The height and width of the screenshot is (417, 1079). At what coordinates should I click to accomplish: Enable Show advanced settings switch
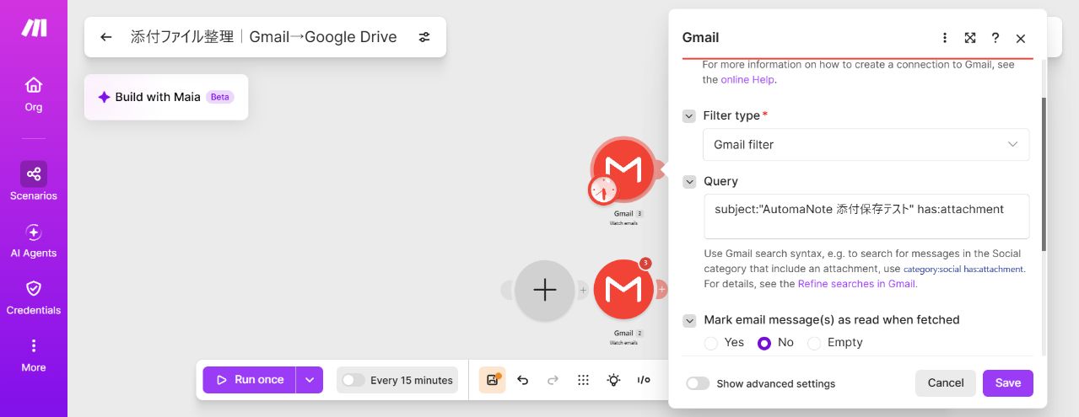click(698, 383)
